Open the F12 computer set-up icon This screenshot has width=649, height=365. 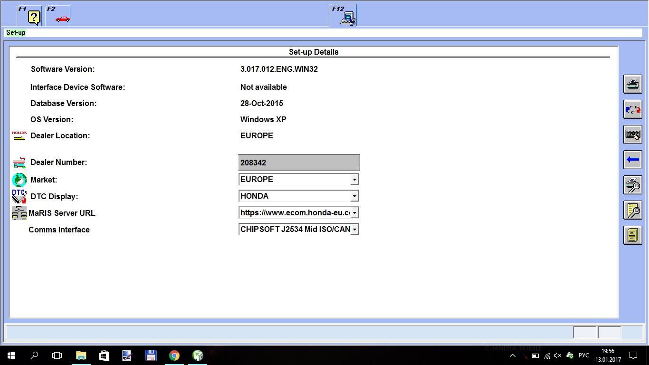(343, 16)
